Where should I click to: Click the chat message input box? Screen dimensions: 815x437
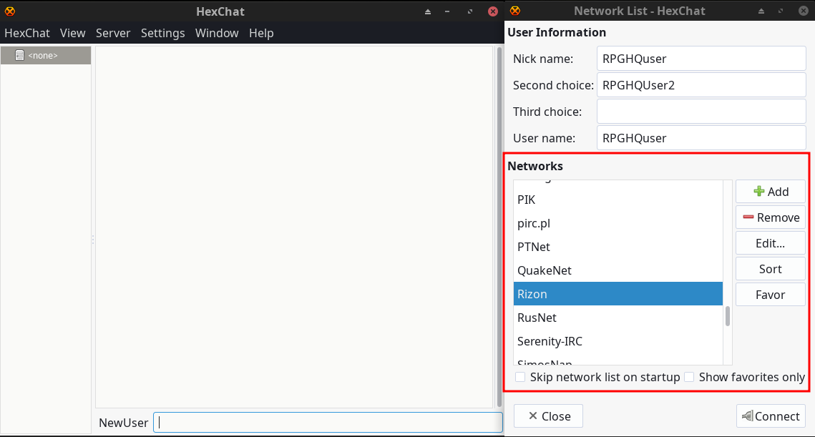(x=328, y=423)
